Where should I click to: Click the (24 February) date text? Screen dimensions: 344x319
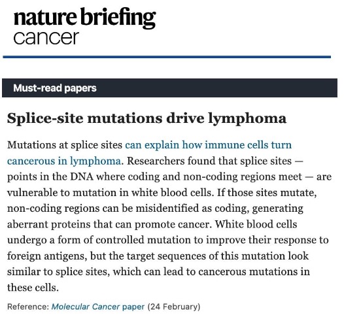[x=174, y=307]
